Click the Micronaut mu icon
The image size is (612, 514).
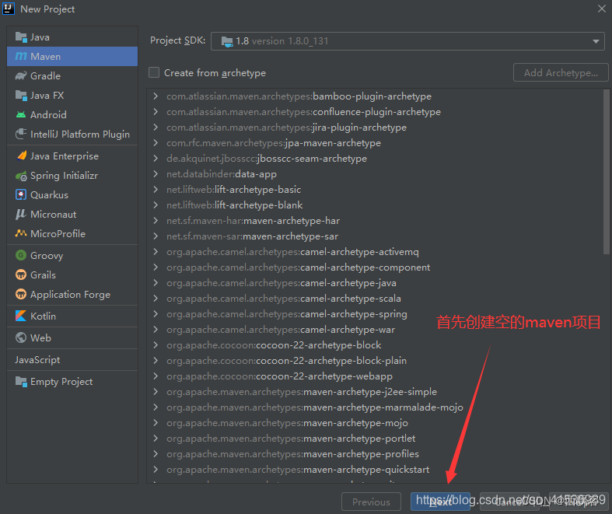click(x=21, y=214)
